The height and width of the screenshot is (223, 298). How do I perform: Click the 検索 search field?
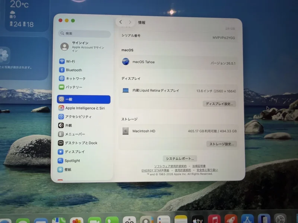pos(85,33)
